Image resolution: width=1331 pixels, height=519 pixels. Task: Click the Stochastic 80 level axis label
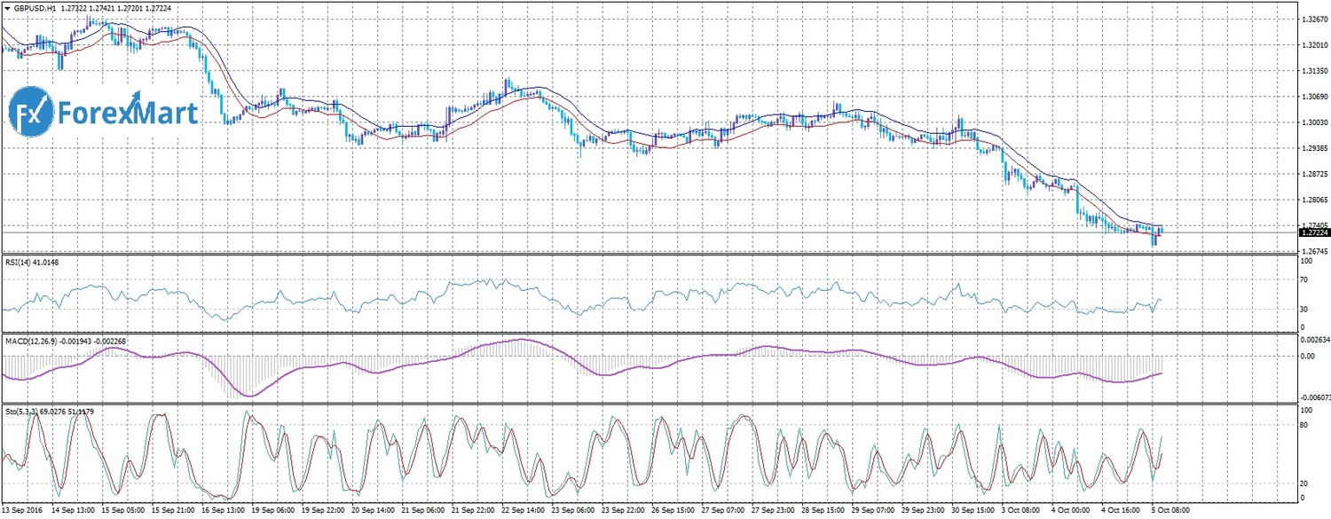coord(1304,426)
